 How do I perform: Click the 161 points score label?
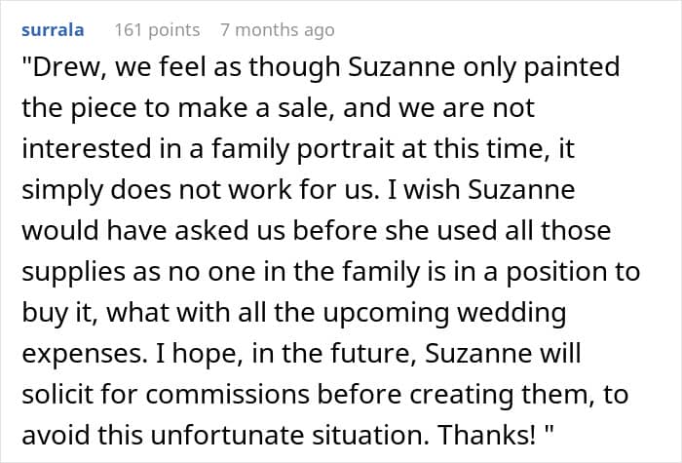(x=157, y=30)
